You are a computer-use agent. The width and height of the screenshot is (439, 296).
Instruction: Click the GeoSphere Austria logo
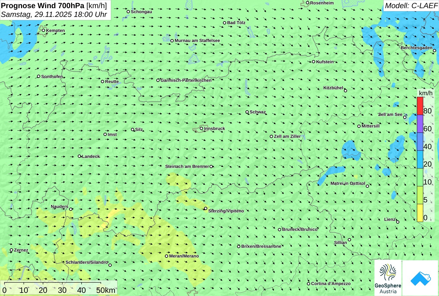388,278
